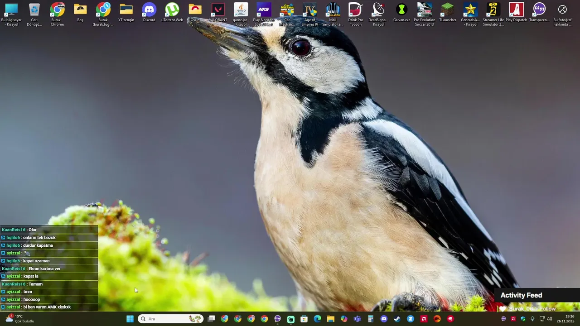This screenshot has width=580, height=326.
Task: Open AMD Software from the taskbar
Action: coord(424,319)
